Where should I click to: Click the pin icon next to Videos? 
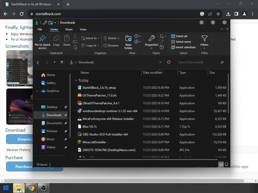tap(66, 147)
